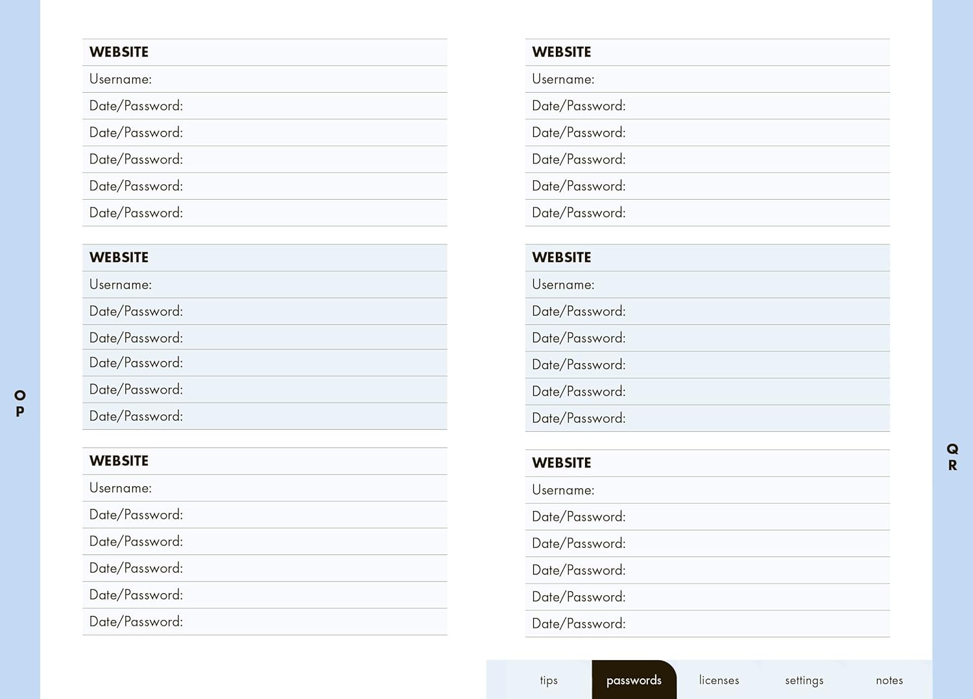Click first Date/Password line in top-left entry
Screen dimensions: 973x699
[x=265, y=106]
